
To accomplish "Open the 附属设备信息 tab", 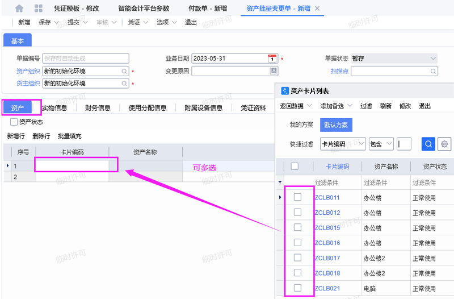I will [x=204, y=108].
